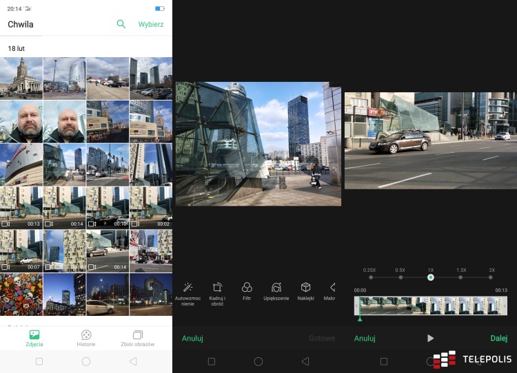Set playback speed to 0.25X
This screenshot has height=373, width=517.
370,277
